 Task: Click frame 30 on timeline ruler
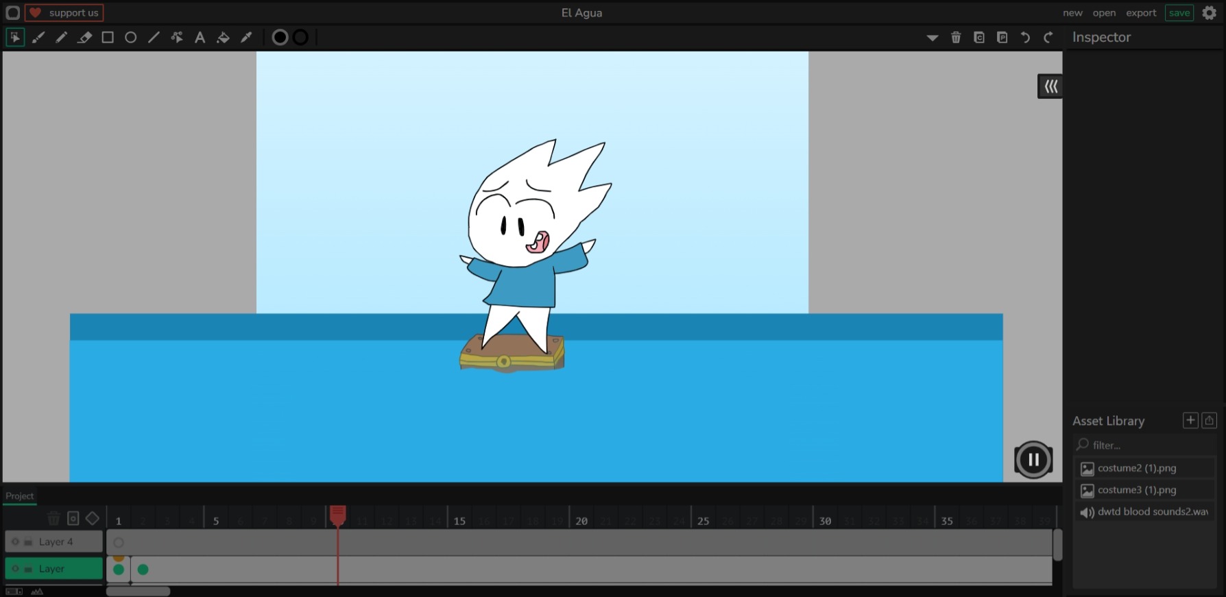pos(825,520)
